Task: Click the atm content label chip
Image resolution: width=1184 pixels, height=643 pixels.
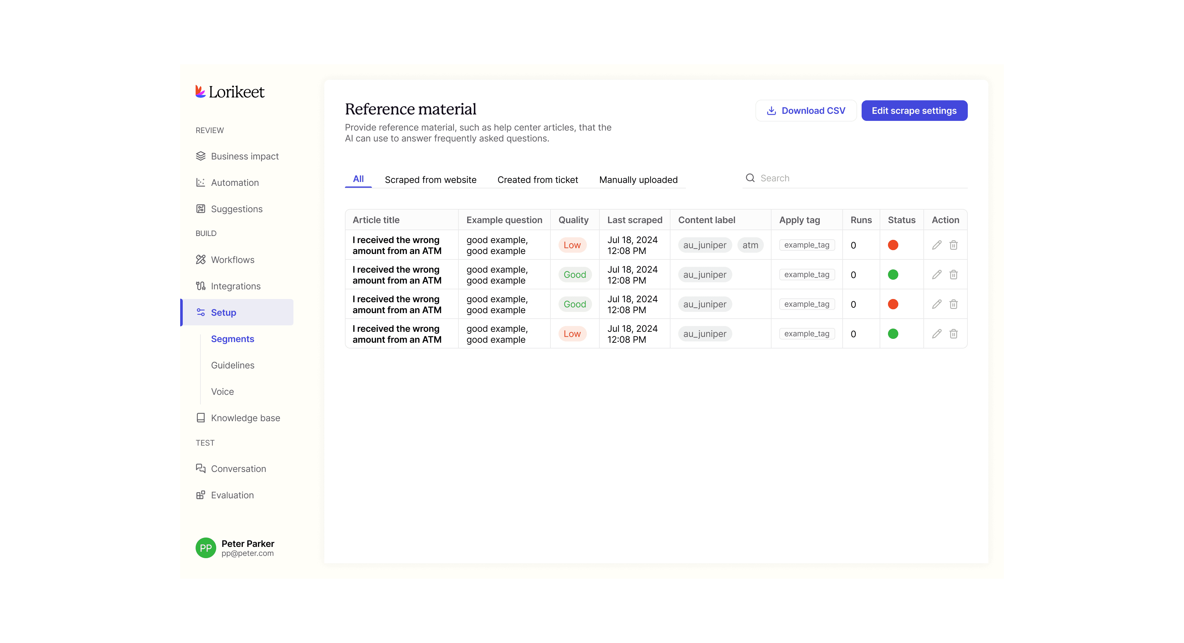Action: (x=750, y=245)
